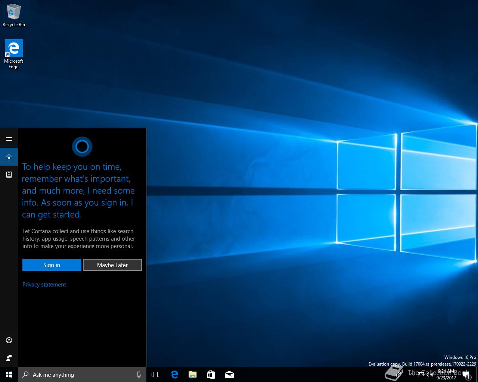The image size is (478, 382).
Task: Open the network status icon
Action: [421, 375]
